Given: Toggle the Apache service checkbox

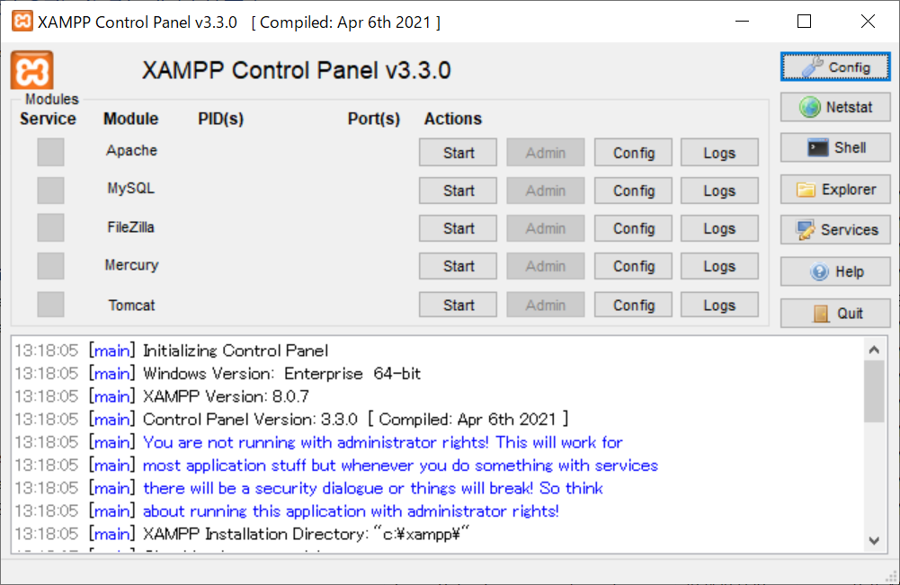Looking at the screenshot, I should click(x=50, y=152).
